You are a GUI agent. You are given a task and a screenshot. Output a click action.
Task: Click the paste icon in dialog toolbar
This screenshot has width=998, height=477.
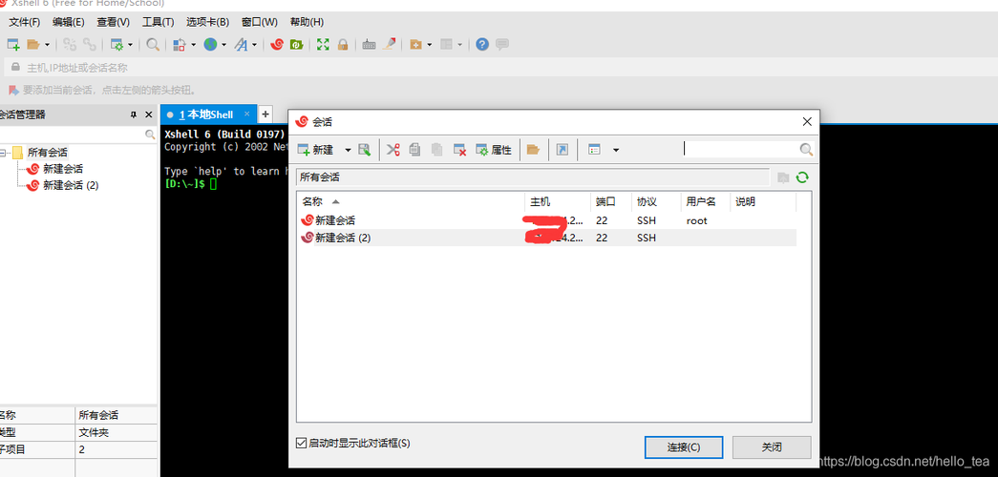(x=437, y=150)
